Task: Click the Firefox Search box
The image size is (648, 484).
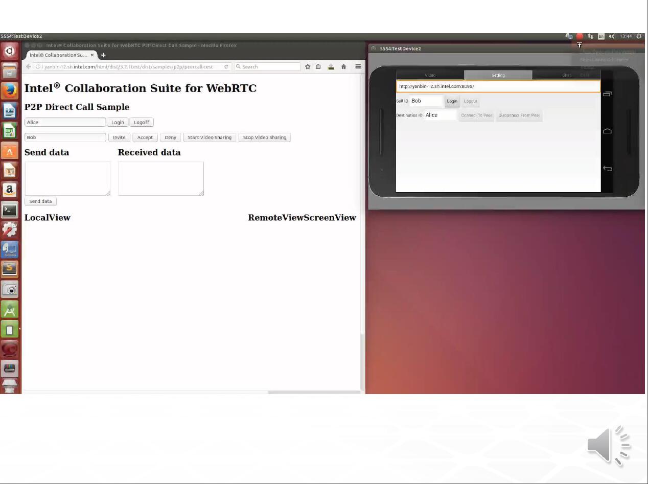Action: coord(268,66)
